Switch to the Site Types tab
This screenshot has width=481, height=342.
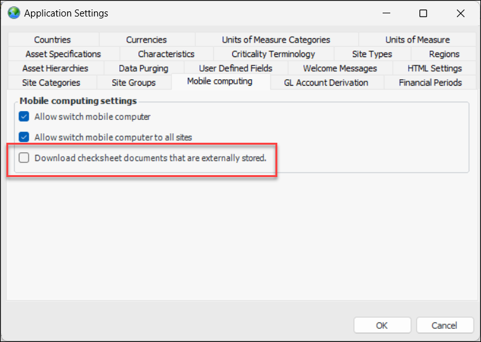click(372, 54)
